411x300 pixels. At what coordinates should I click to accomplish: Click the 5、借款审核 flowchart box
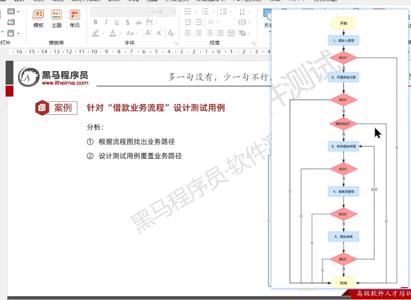tap(343, 237)
